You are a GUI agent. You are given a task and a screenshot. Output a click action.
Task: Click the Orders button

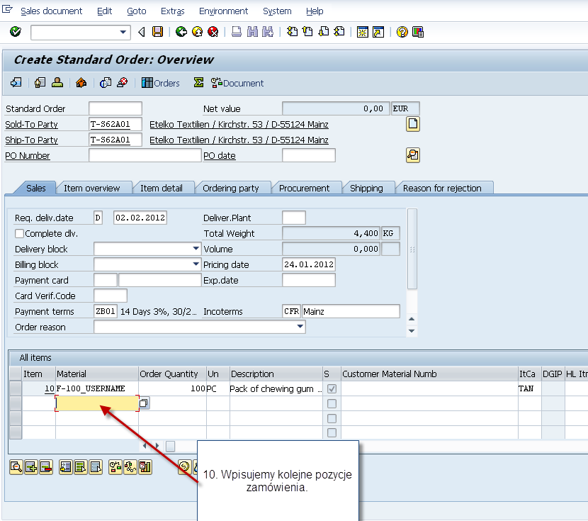161,83
